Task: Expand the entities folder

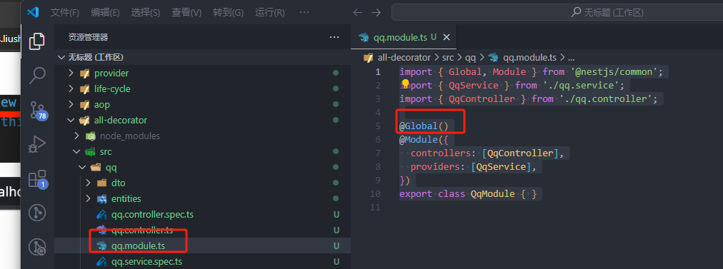Action: pyautogui.click(x=202, y=198)
